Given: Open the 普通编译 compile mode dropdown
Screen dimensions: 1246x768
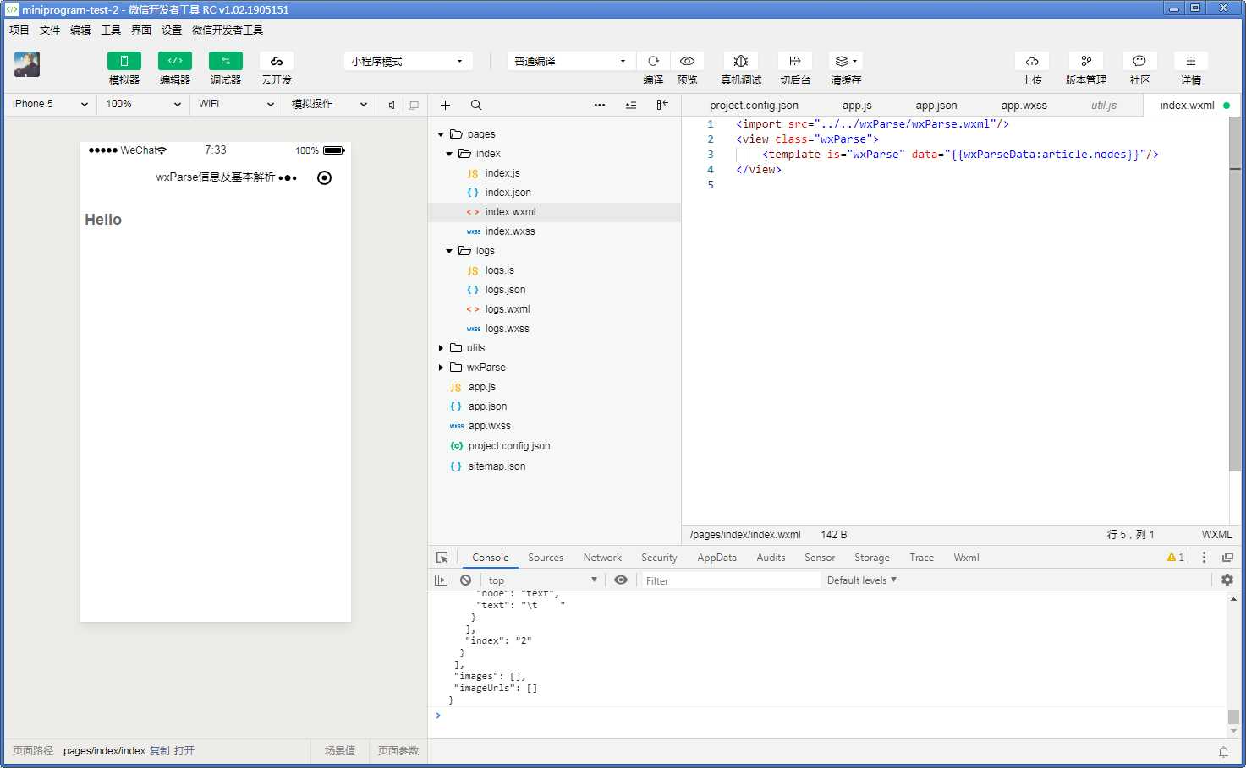Looking at the screenshot, I should (571, 61).
